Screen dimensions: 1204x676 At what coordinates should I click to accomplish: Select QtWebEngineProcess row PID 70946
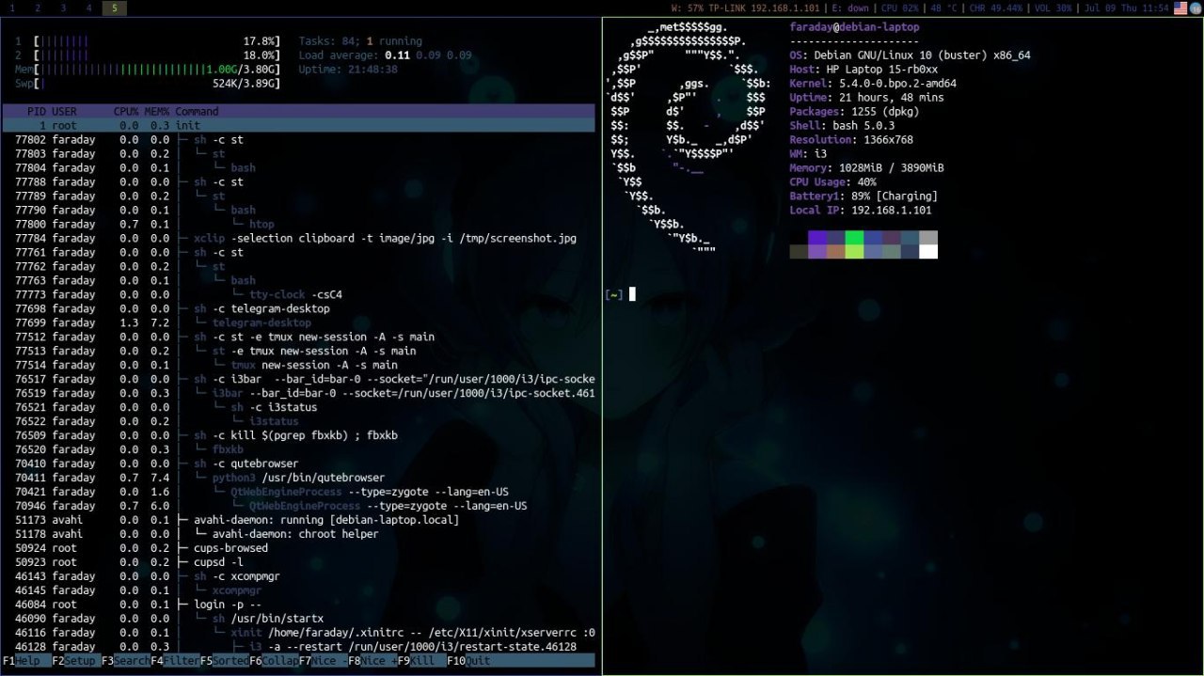tap(299, 506)
